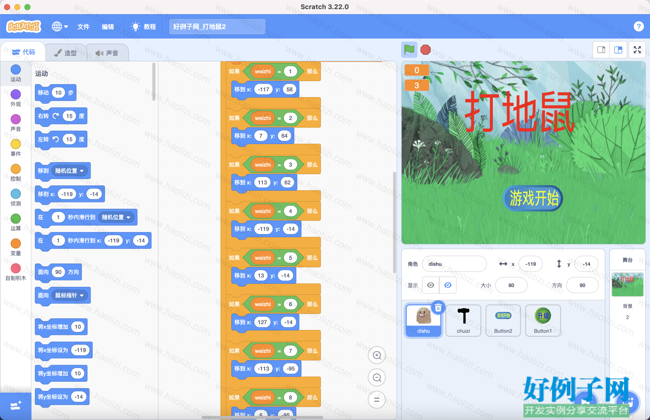Click value 127 in weizhi = 6 block
650x420 pixels.
pos(262,322)
